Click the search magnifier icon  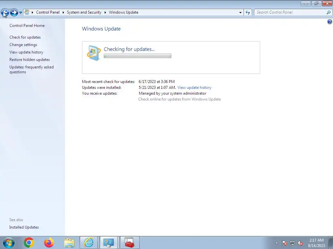[x=328, y=12]
